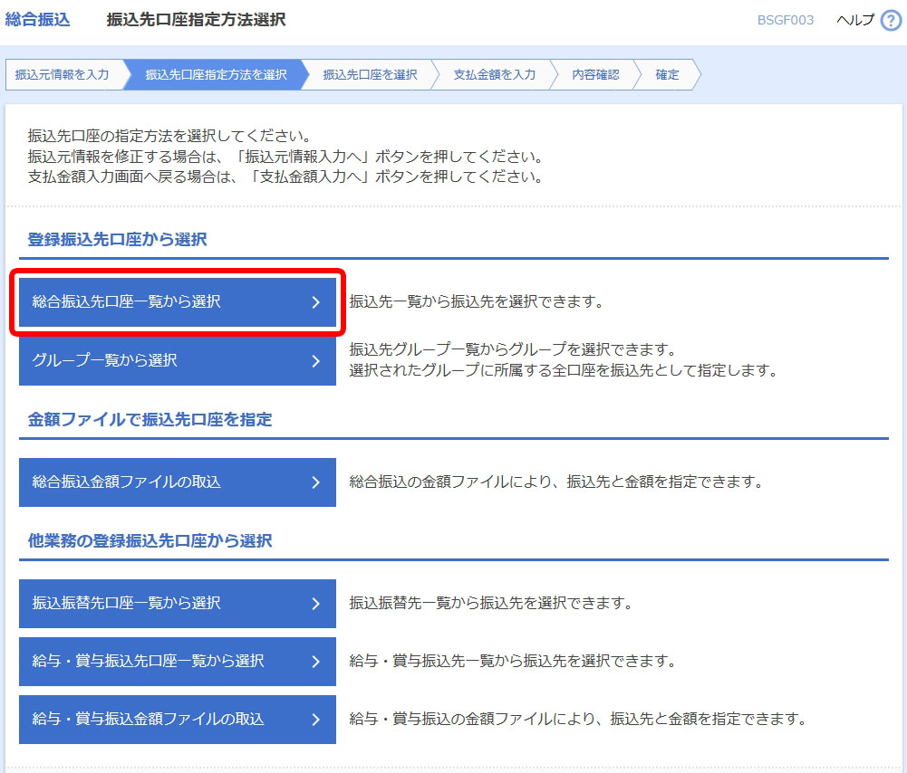Select the 支払金額を入力 step

(495, 74)
